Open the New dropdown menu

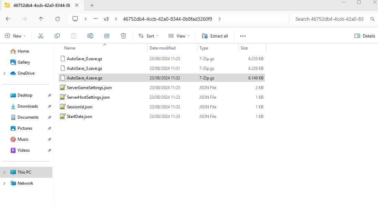click(15, 36)
